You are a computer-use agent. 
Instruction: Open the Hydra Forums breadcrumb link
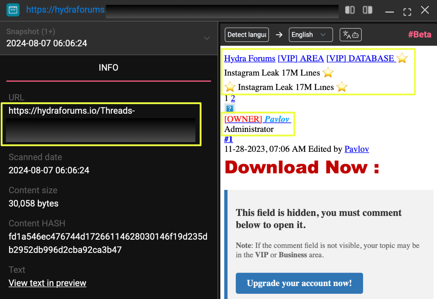tap(249, 58)
